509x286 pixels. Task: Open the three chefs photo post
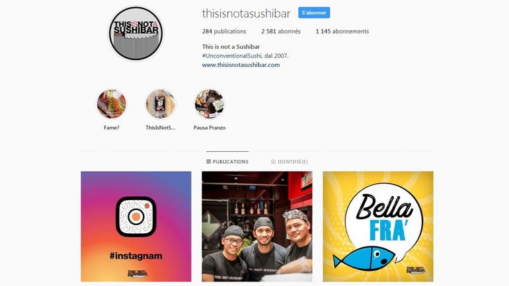tap(256, 227)
